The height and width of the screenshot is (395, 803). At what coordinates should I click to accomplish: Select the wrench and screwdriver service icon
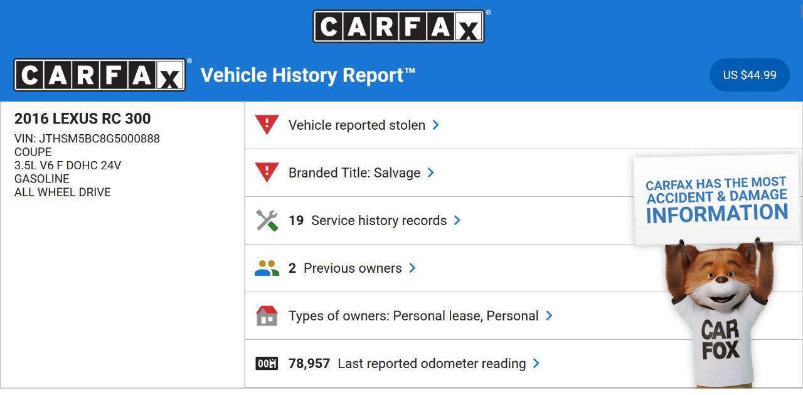coord(267,220)
